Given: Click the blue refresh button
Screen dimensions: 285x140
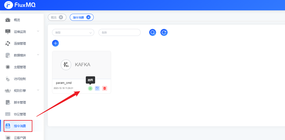Looking at the screenshot, I should pyautogui.click(x=164, y=33).
